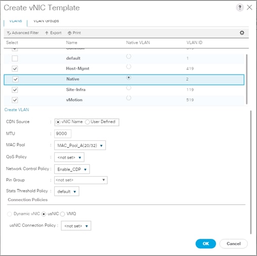The image size is (257, 256).
Task: Click the Site-Infra VLAN name
Action: tap(76, 89)
